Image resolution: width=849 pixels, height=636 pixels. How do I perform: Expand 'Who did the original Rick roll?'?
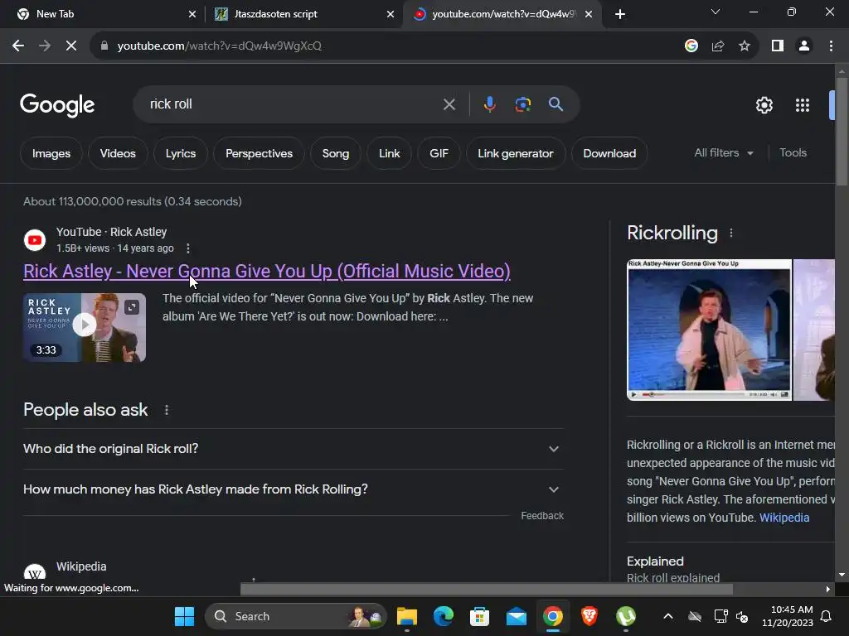[294, 449]
